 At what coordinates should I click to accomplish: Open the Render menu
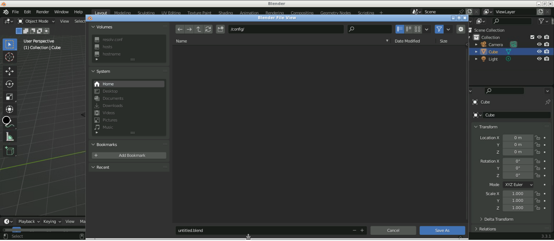(x=42, y=12)
